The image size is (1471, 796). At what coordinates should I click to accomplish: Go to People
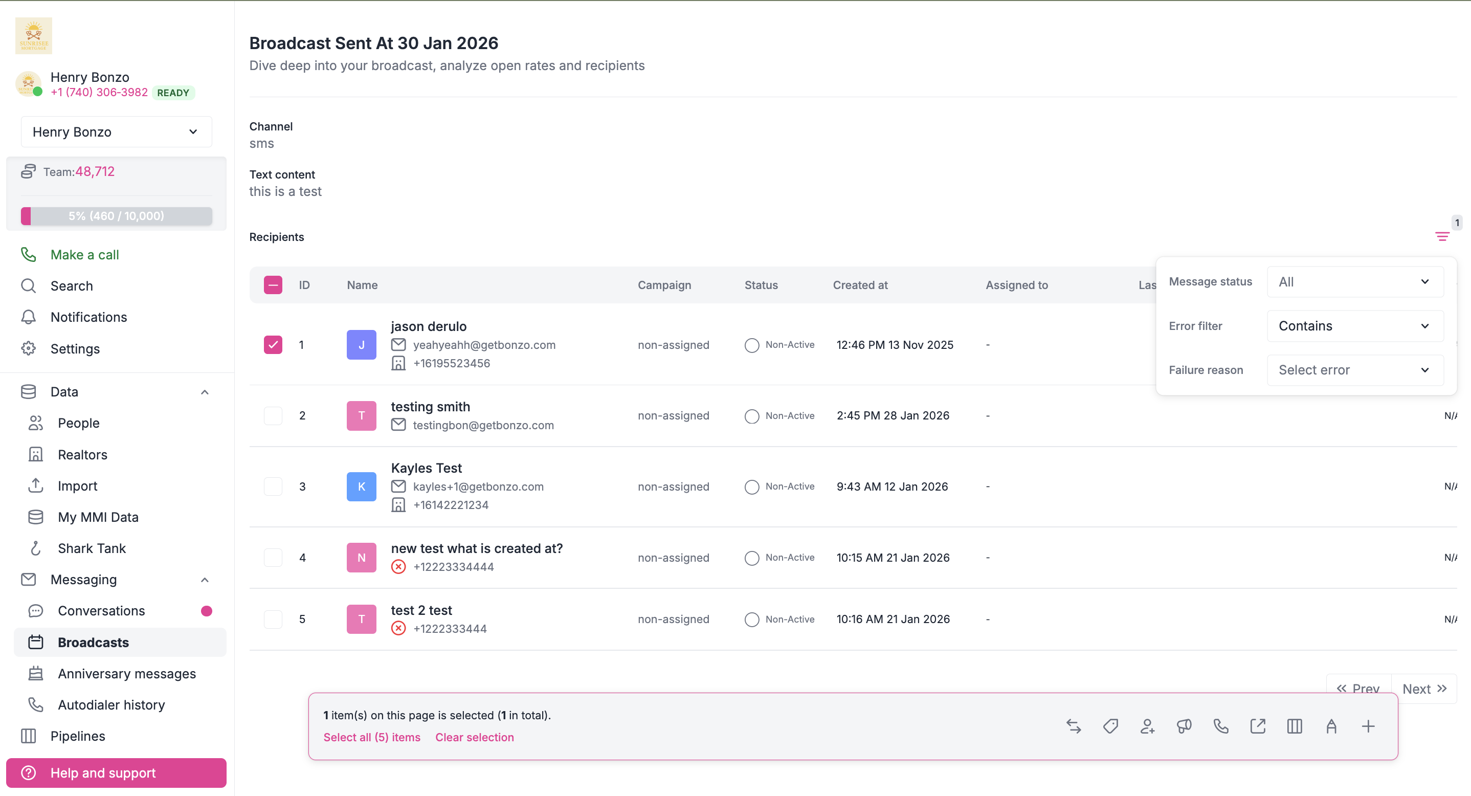coord(78,423)
